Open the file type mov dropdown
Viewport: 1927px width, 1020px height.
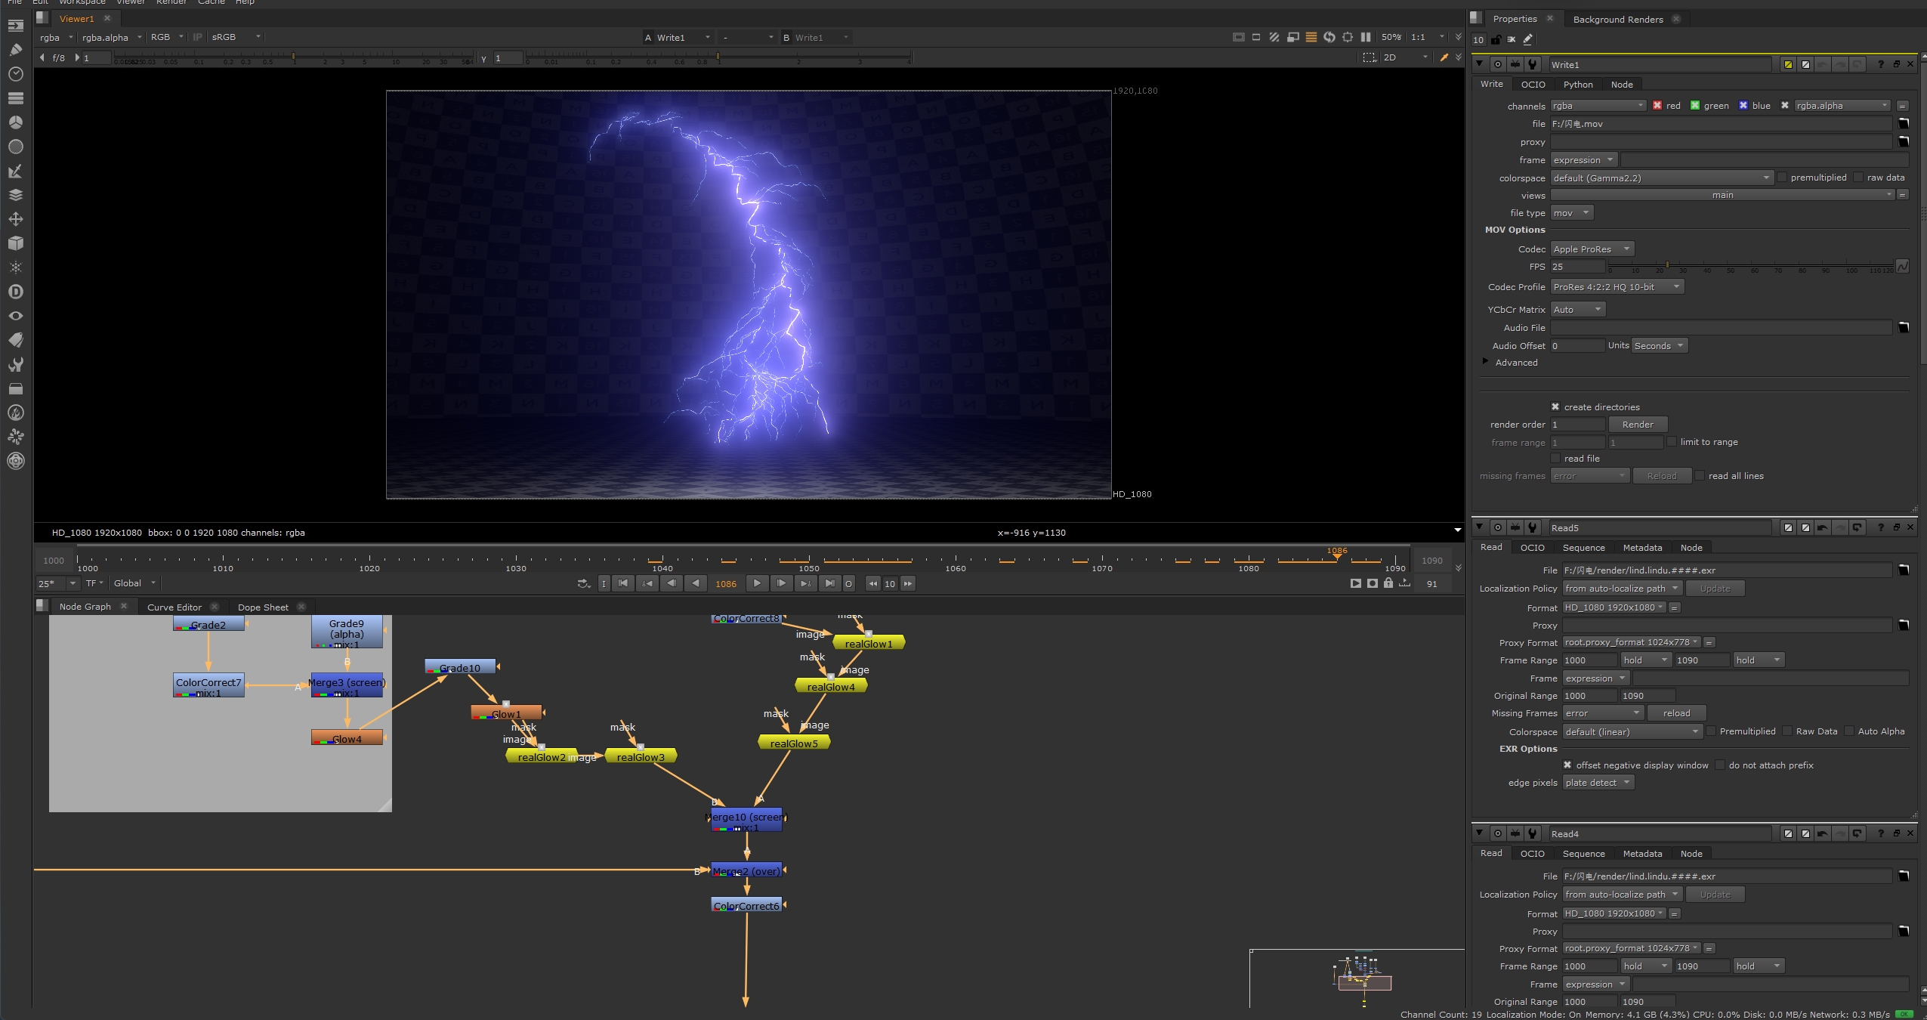click(1571, 213)
